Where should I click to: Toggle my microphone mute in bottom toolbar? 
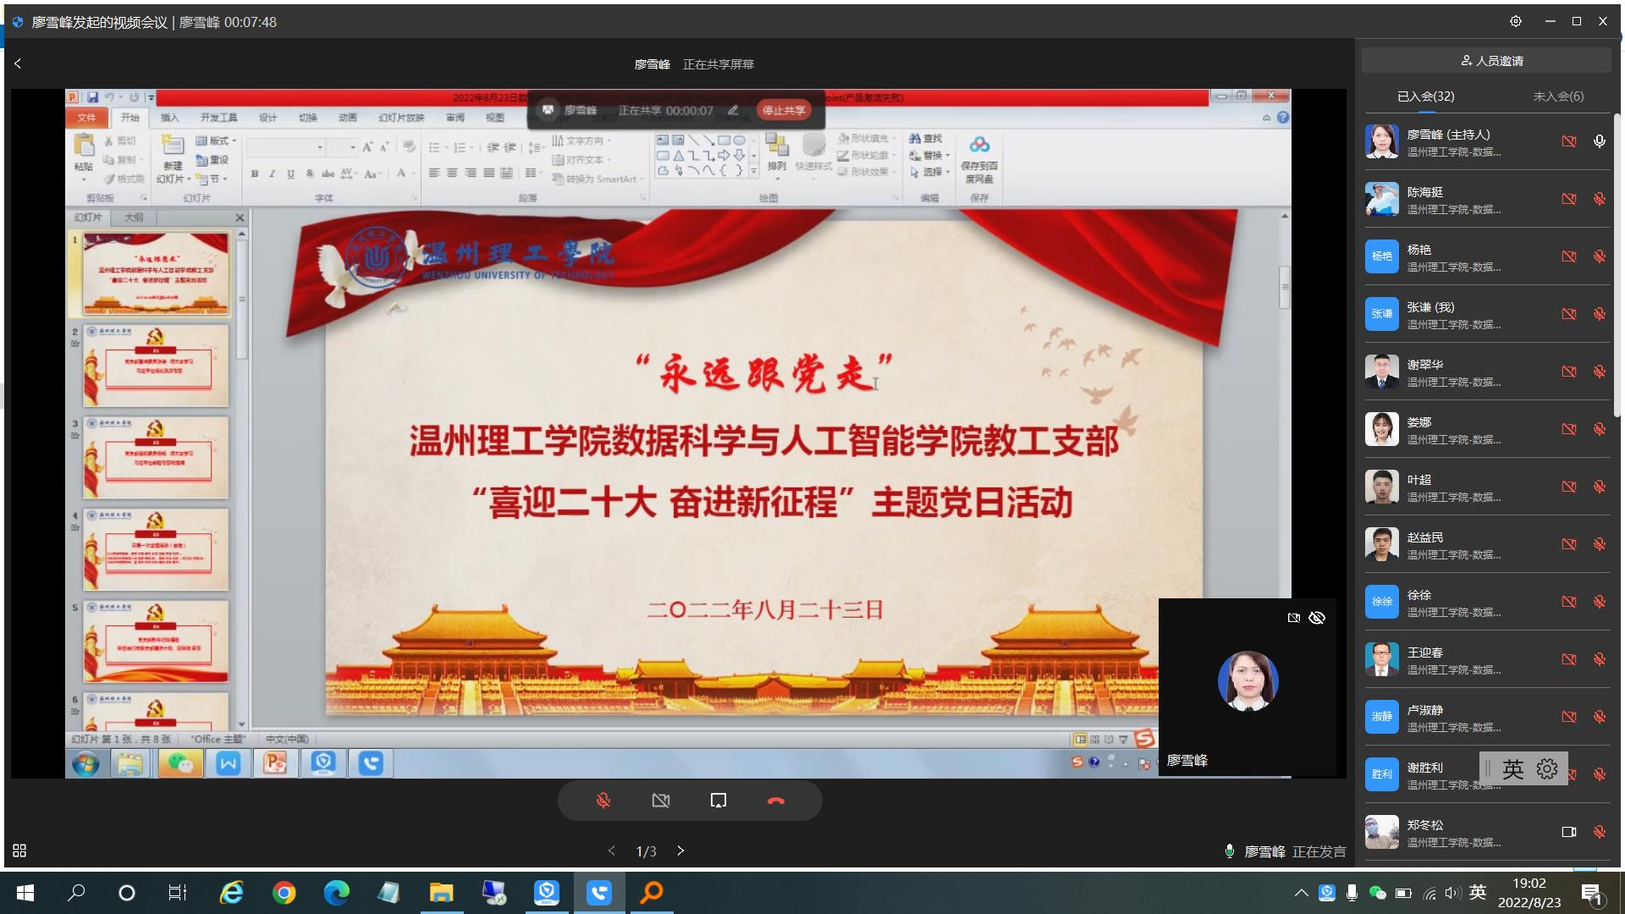(603, 801)
